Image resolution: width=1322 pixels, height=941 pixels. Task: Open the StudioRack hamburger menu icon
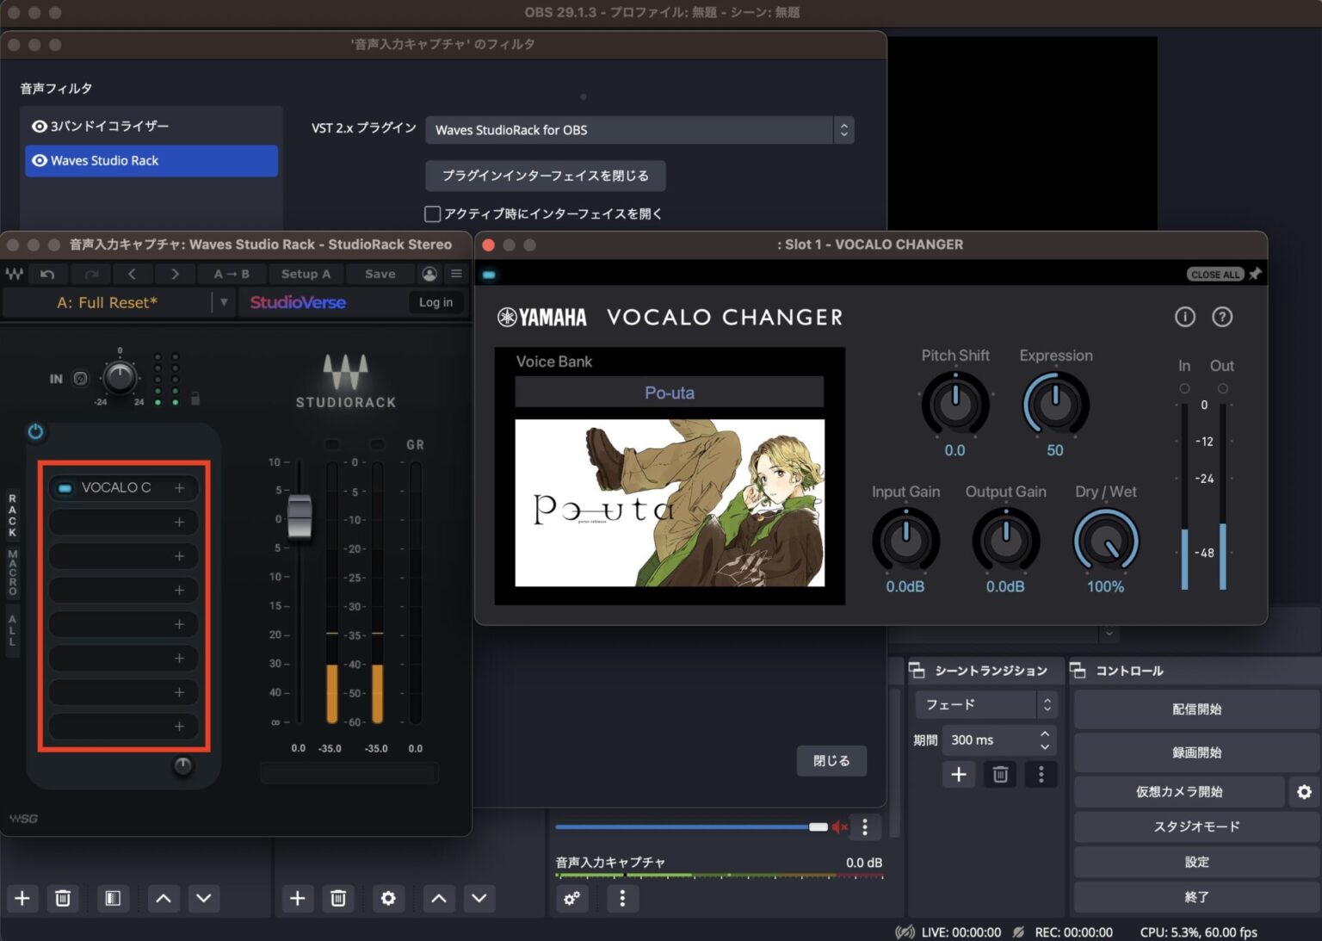[456, 274]
